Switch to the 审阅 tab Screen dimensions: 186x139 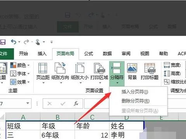tap(126, 54)
